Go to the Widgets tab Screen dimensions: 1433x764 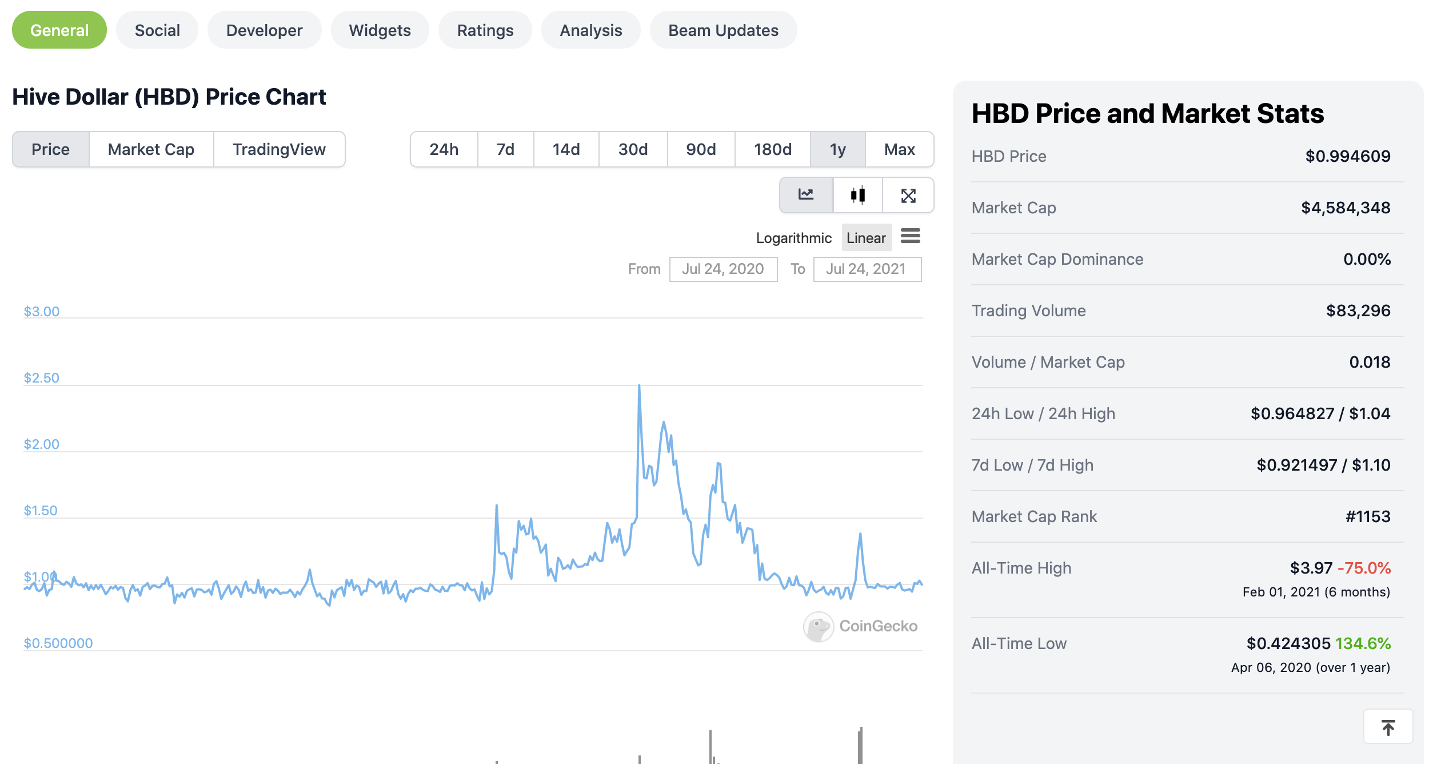point(380,30)
